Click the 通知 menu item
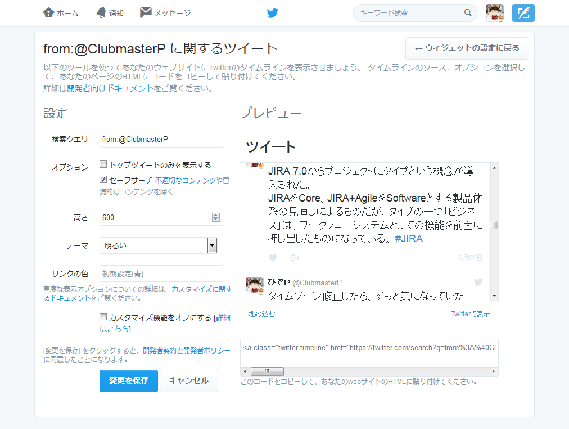 pyautogui.click(x=116, y=13)
